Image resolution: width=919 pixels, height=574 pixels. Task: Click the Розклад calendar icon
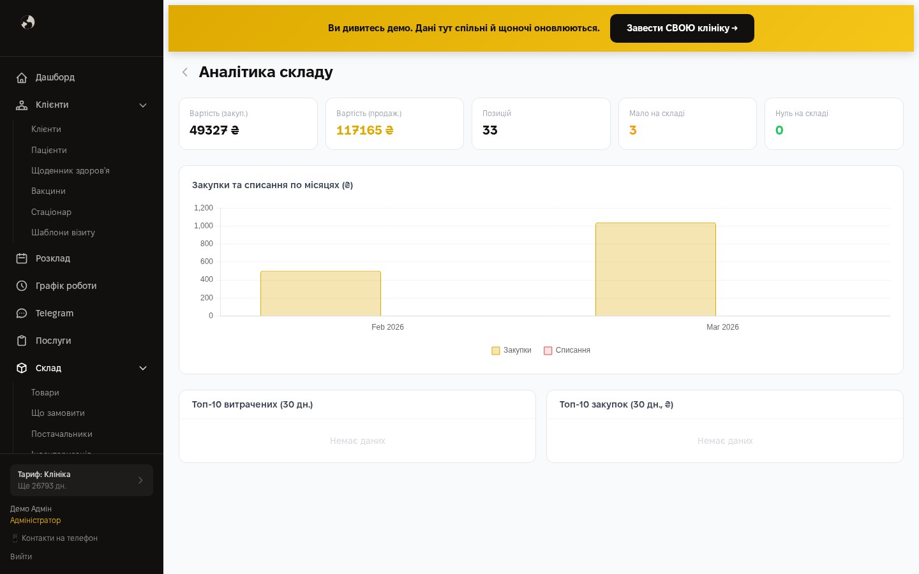pos(22,258)
